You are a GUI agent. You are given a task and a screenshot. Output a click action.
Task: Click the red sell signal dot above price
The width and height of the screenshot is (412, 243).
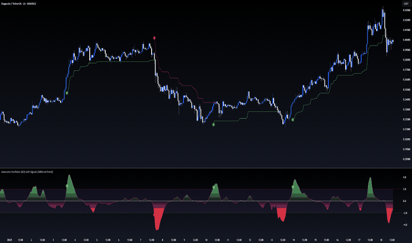tap(154, 38)
